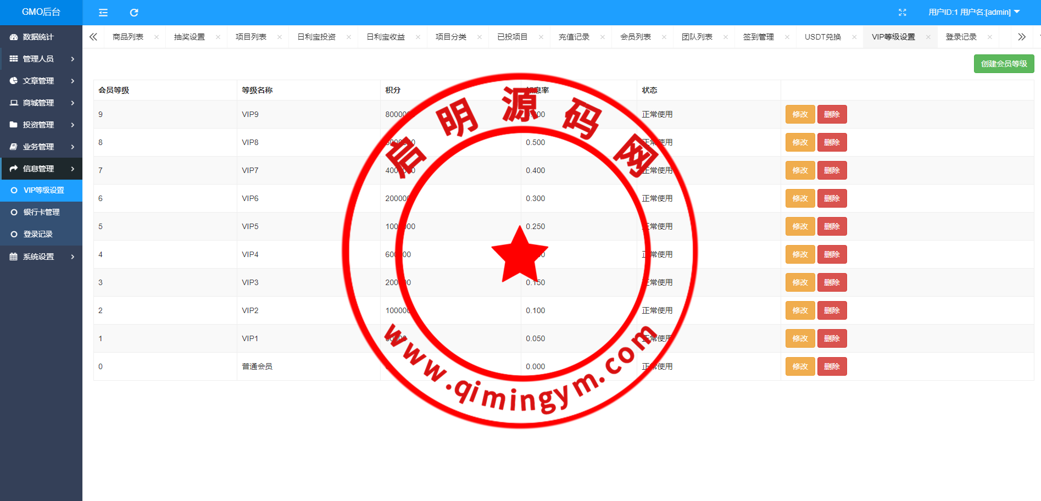Switch to the 会员列表 tab

[635, 37]
